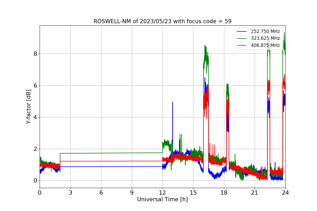Viewport: 317px width, 211px height.
Task: Click the x-axis tick label "3"
Action: click(70, 193)
